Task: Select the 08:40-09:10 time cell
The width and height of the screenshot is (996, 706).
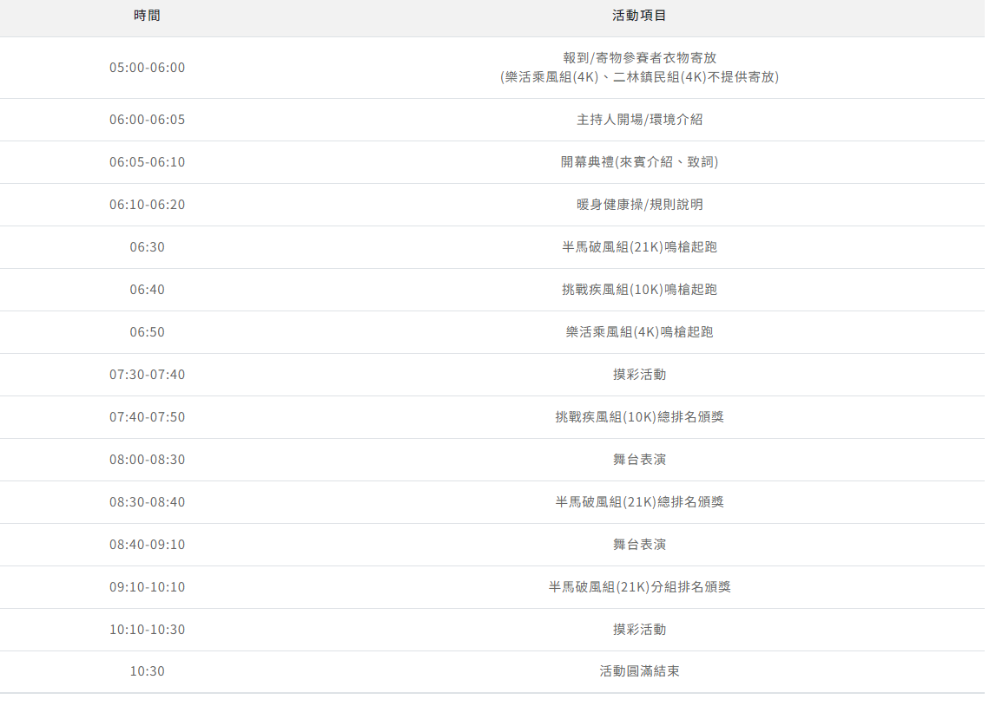Action: pyautogui.click(x=147, y=545)
